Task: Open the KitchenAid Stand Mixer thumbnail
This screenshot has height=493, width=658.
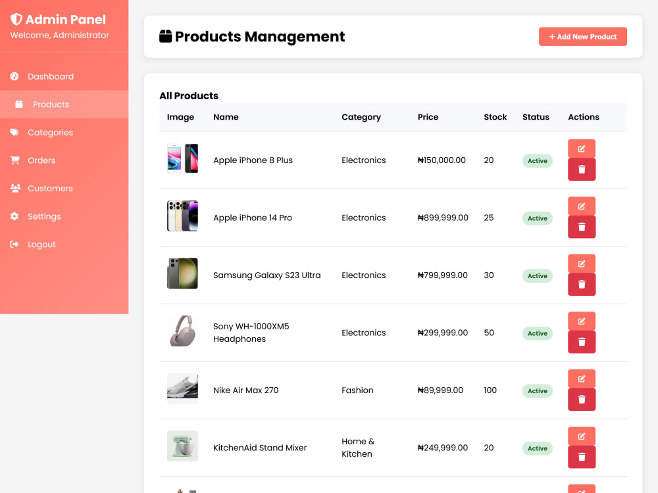Action: (x=182, y=446)
